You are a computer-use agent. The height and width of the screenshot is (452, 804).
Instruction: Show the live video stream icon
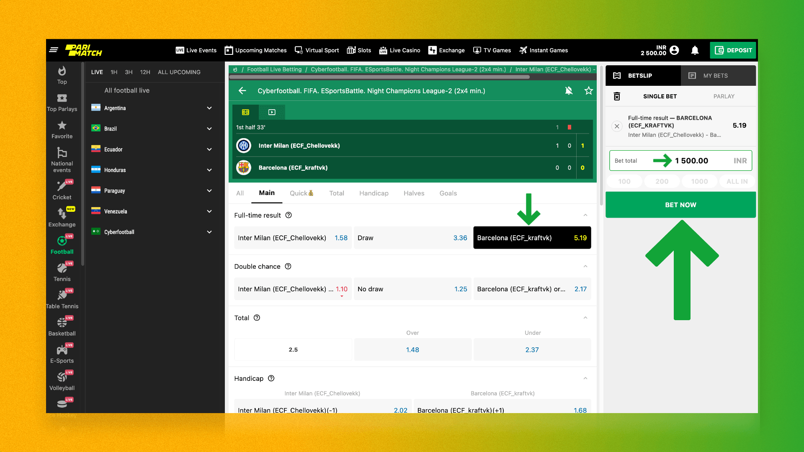[x=272, y=112]
